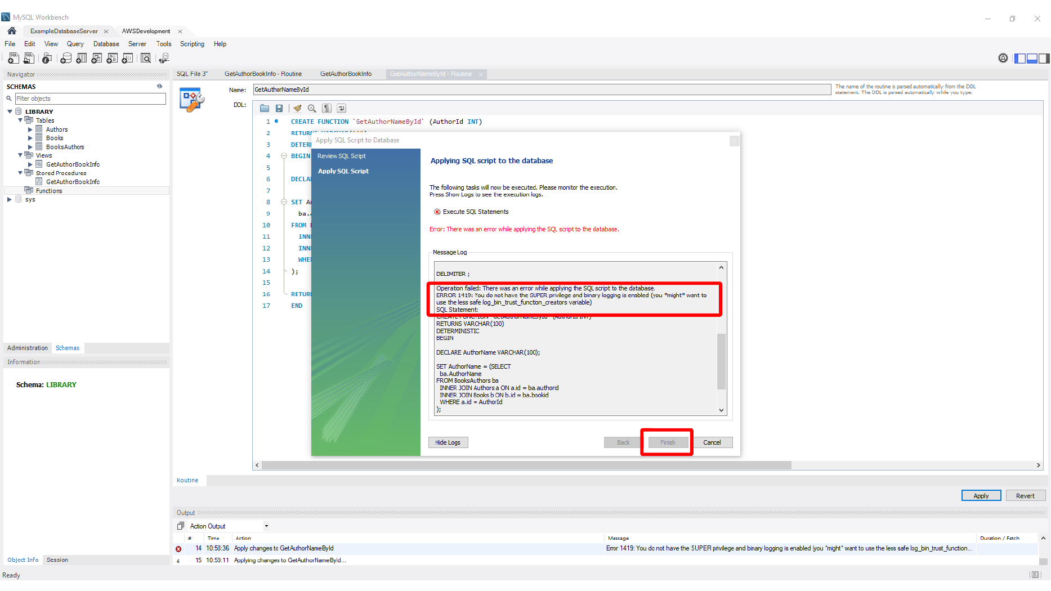The width and height of the screenshot is (1051, 591).
Task: Open the schema inspector toolbar icon
Action: [x=47, y=58]
